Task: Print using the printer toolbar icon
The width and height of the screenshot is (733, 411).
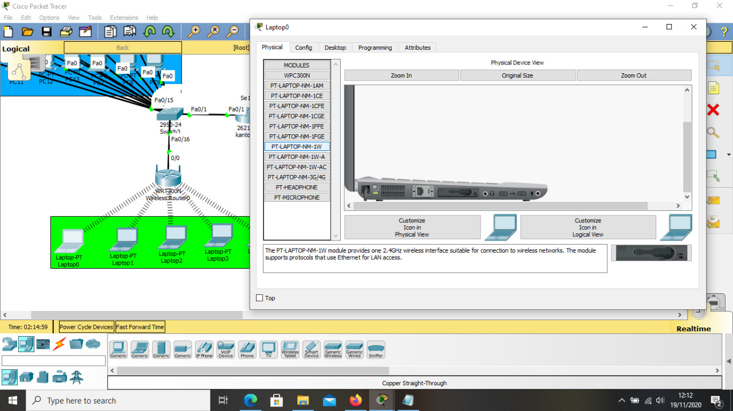Action: pyautogui.click(x=66, y=31)
